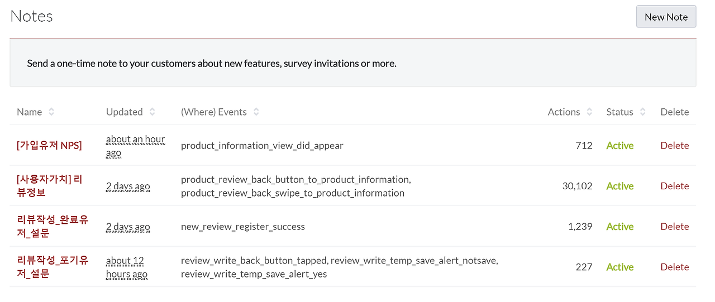Delete the new_review_register_success note

[675, 226]
